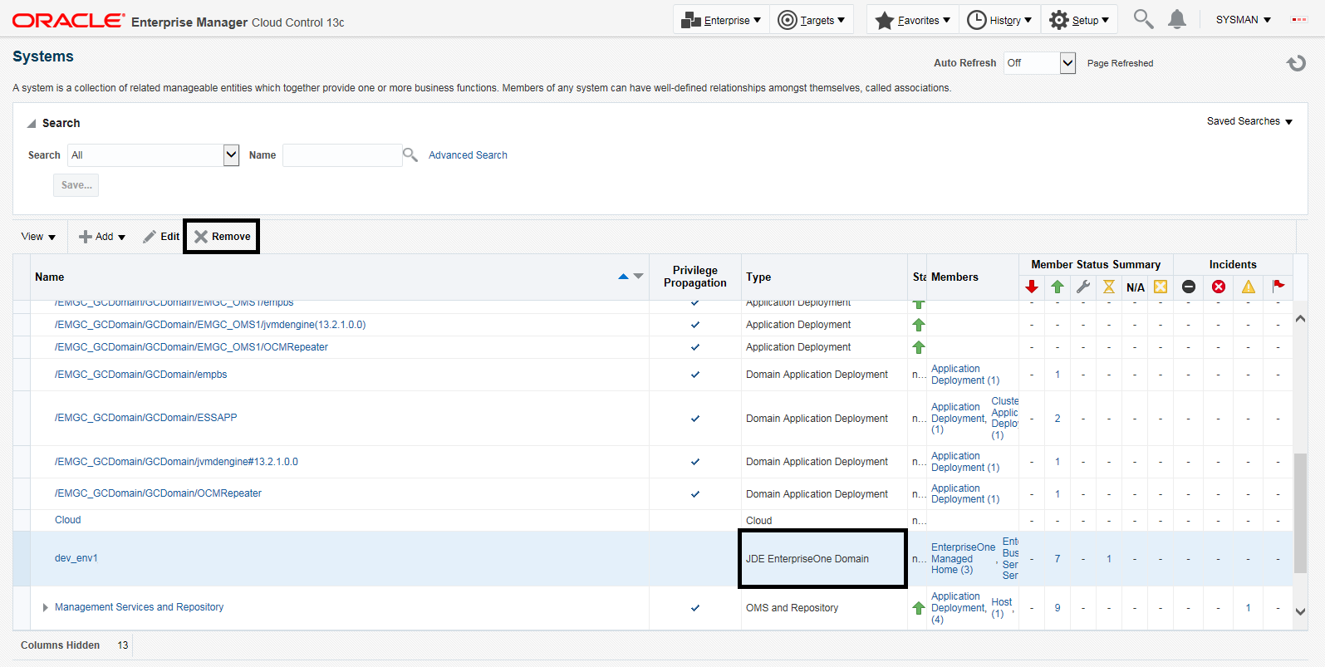The width and height of the screenshot is (1325, 667).
Task: Collapse the Search panel section
Action: click(32, 124)
